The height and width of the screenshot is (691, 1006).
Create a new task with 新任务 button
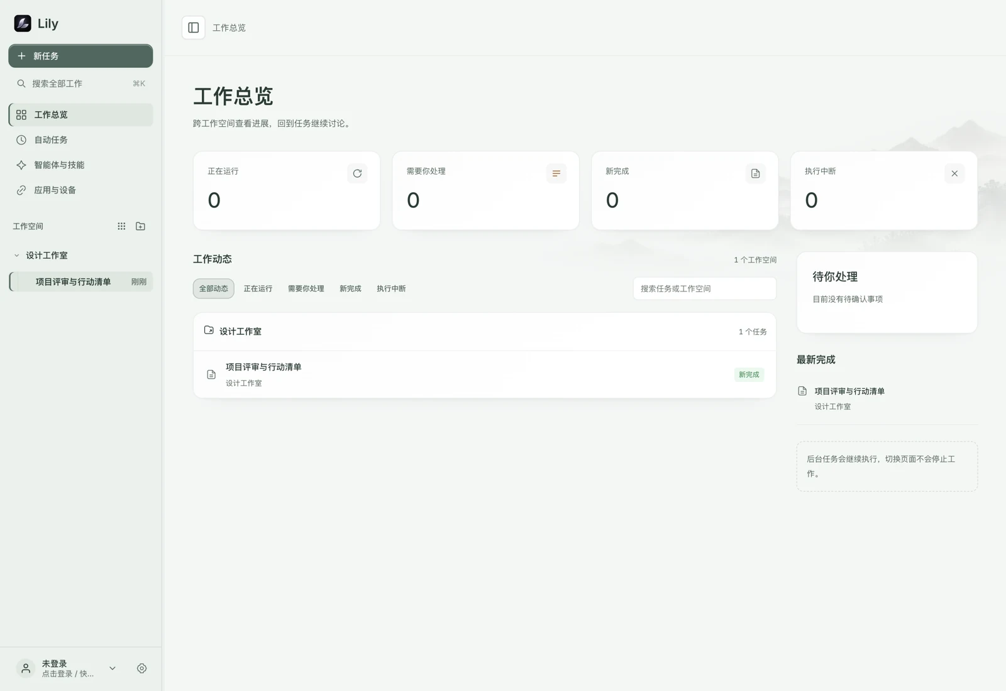pyautogui.click(x=80, y=56)
